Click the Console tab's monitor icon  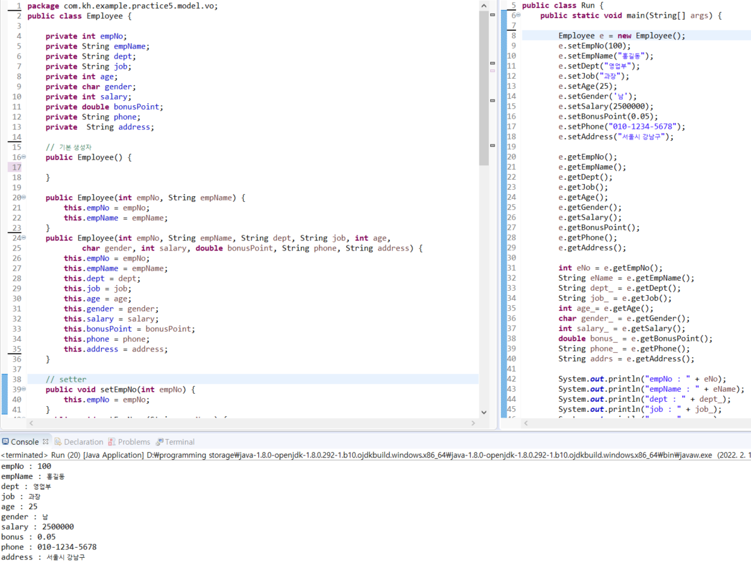5,442
